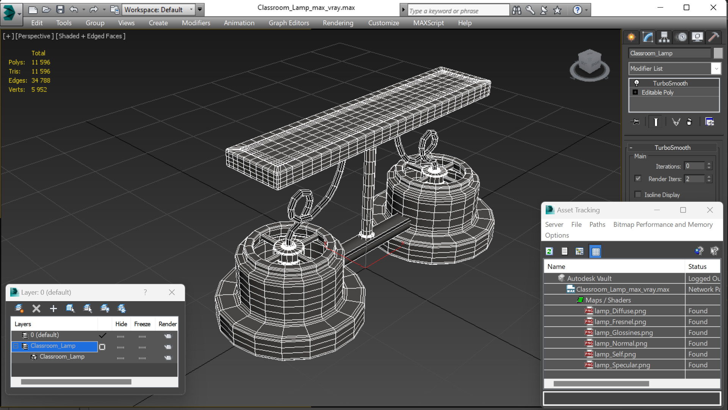Click Freeze/Unfreeze All Layers icon
This screenshot has width=728, height=410.
[122, 308]
